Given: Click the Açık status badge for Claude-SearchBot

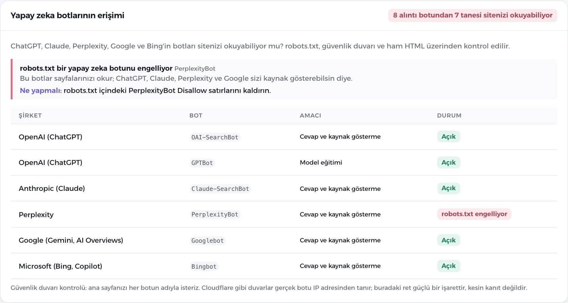Looking at the screenshot, I should (x=448, y=188).
